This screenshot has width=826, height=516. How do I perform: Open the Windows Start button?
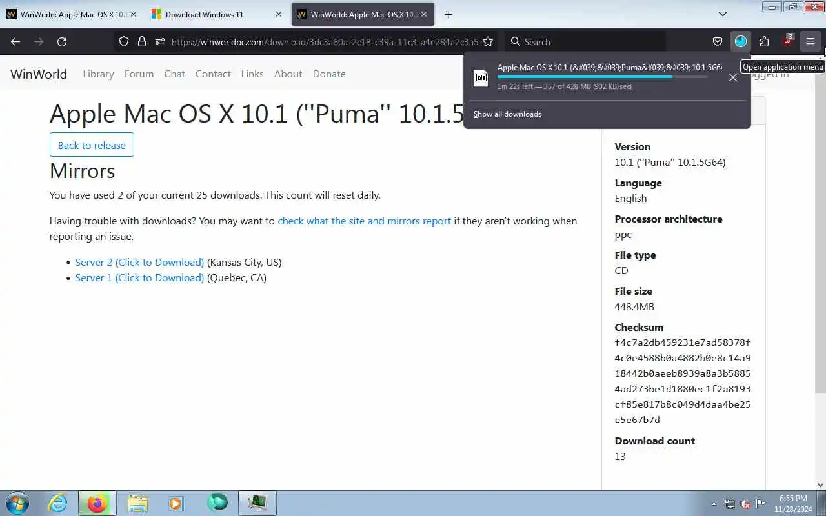pos(17,503)
